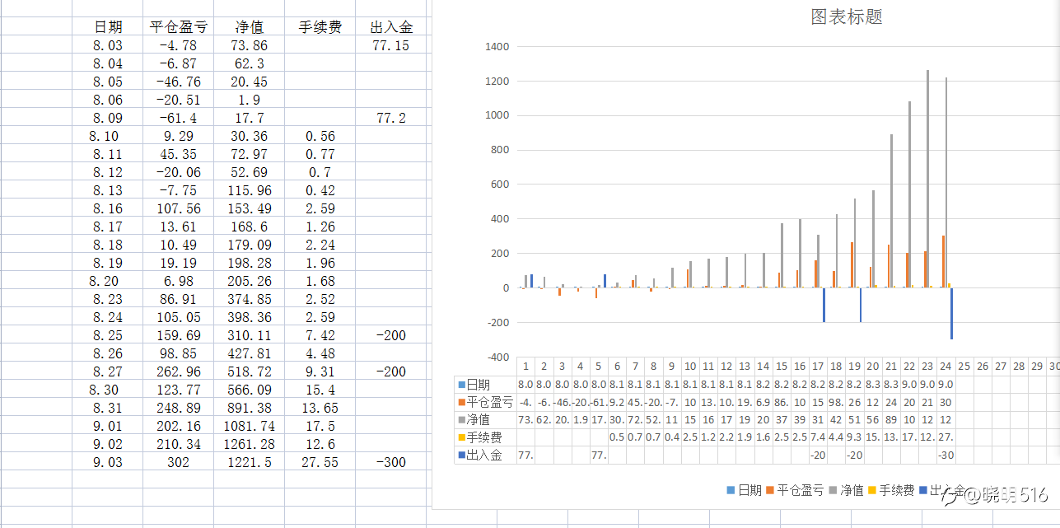This screenshot has height=528, width=1060.
Task: Click the 800 label on the vertical axis
Action: click(x=500, y=151)
